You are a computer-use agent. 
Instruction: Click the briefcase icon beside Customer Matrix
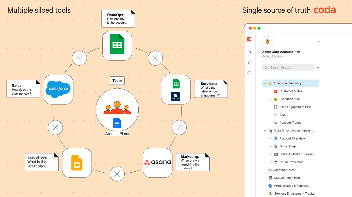point(276,91)
